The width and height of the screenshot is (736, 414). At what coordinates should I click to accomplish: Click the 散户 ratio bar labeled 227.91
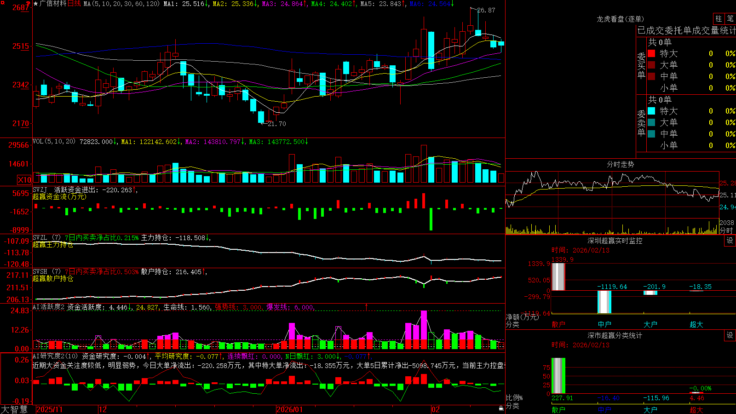coord(558,376)
